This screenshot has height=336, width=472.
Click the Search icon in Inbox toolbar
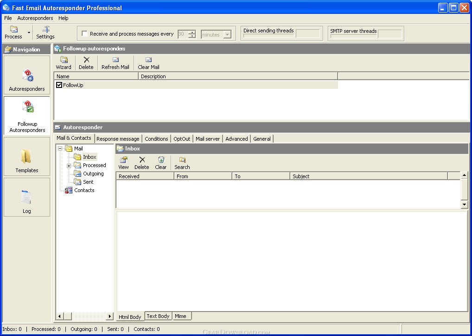click(x=182, y=160)
